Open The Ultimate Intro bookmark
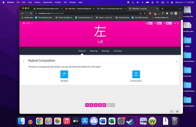 44,18
